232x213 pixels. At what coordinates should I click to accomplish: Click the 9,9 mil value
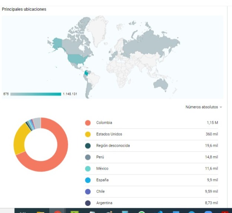pyautogui.click(x=212, y=180)
